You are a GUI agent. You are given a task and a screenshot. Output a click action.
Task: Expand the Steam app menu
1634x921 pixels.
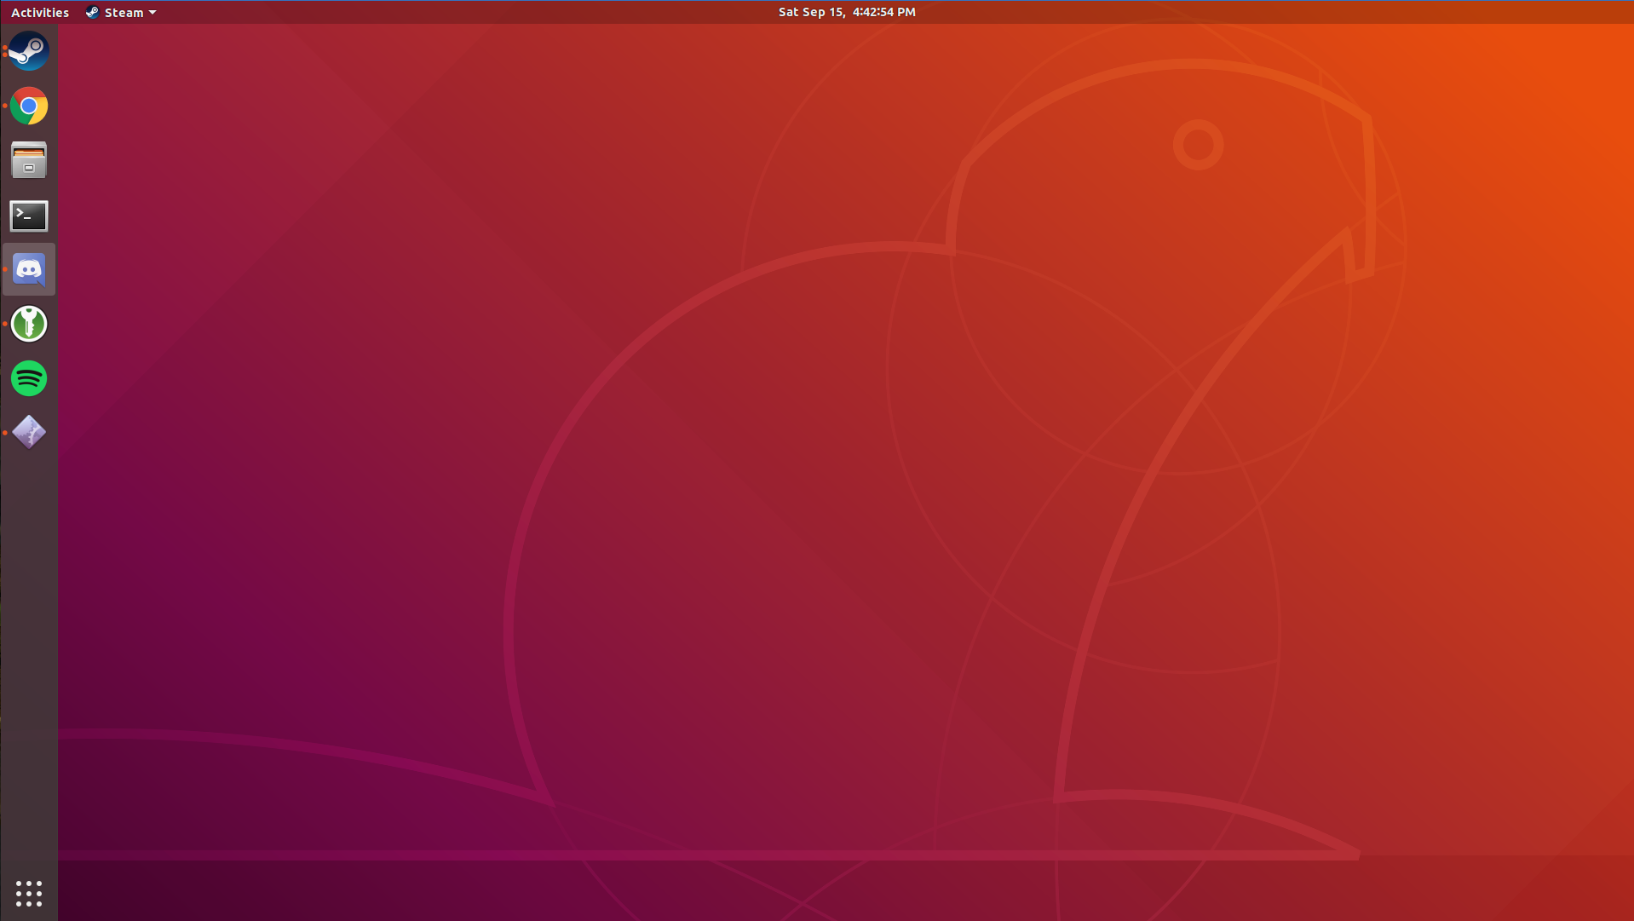click(121, 12)
